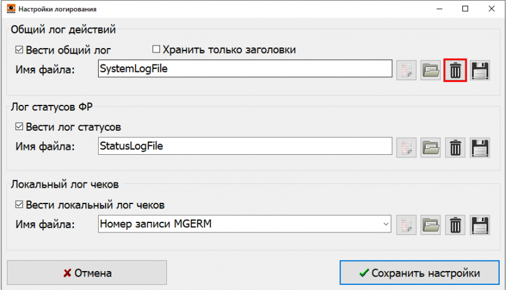
Task: Click 'Сохранить настройки' button
Action: pos(419,272)
